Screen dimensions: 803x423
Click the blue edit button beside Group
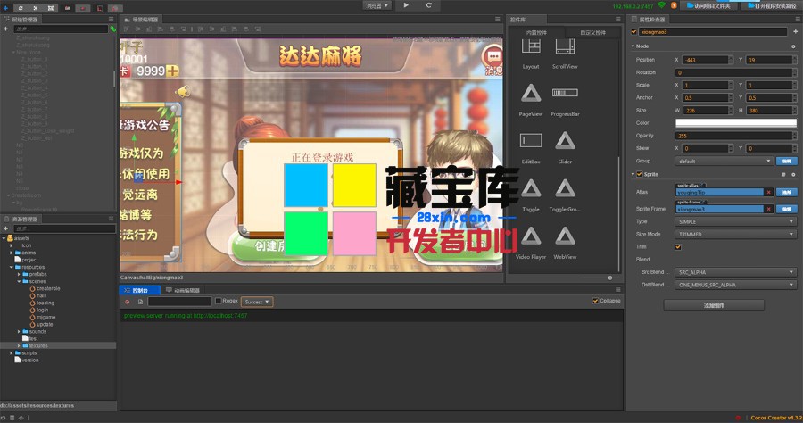(x=787, y=161)
